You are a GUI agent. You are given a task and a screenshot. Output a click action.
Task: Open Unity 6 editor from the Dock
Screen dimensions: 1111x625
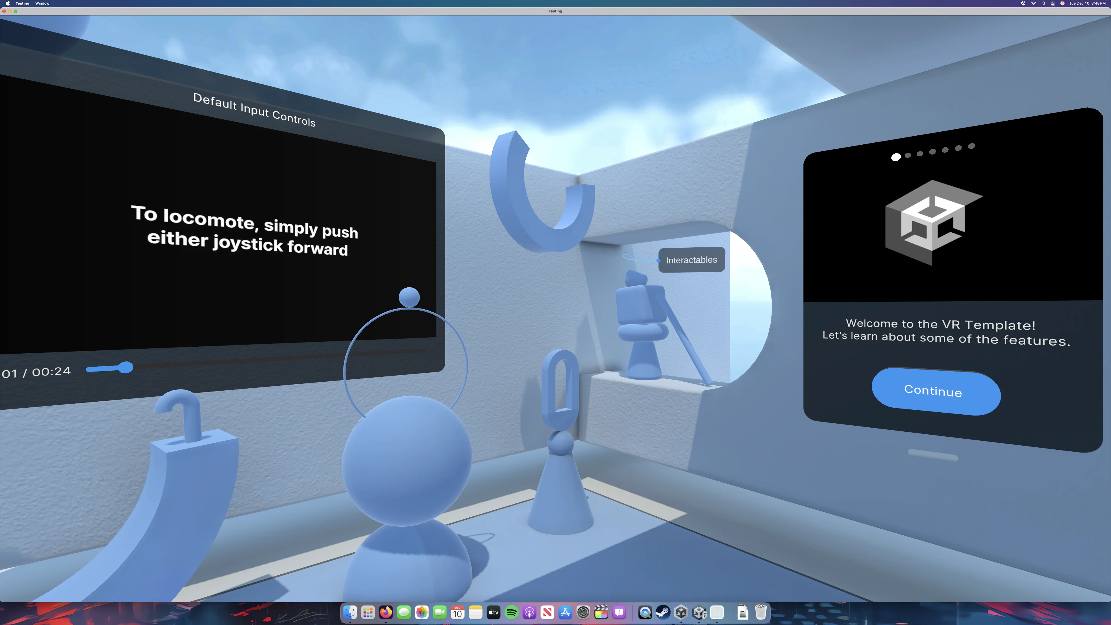tap(699, 612)
